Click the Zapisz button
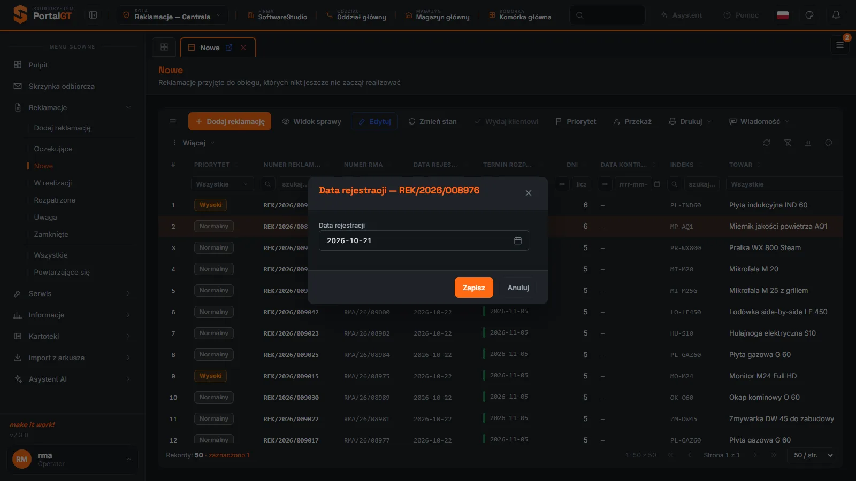This screenshot has width=856, height=481. pyautogui.click(x=473, y=288)
